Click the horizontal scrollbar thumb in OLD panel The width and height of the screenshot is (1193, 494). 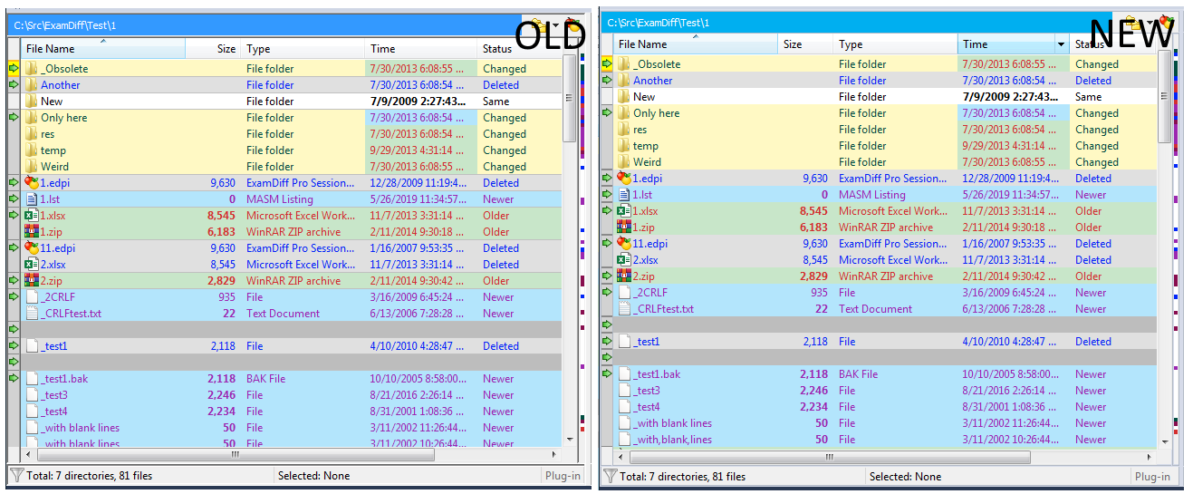click(x=235, y=454)
